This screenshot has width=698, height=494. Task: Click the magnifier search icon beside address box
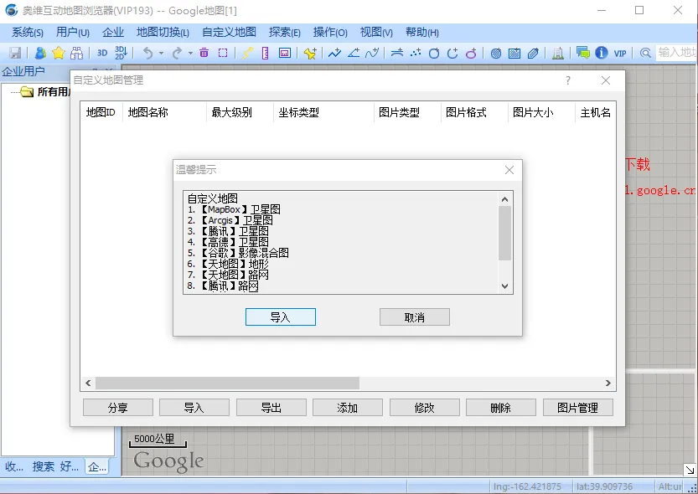[x=645, y=53]
